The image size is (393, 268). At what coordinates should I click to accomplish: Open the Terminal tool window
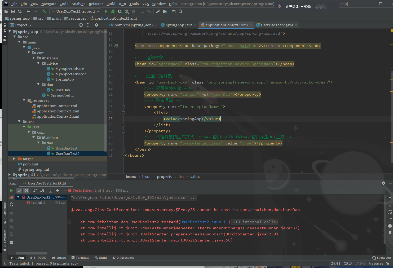pyautogui.click(x=80, y=258)
